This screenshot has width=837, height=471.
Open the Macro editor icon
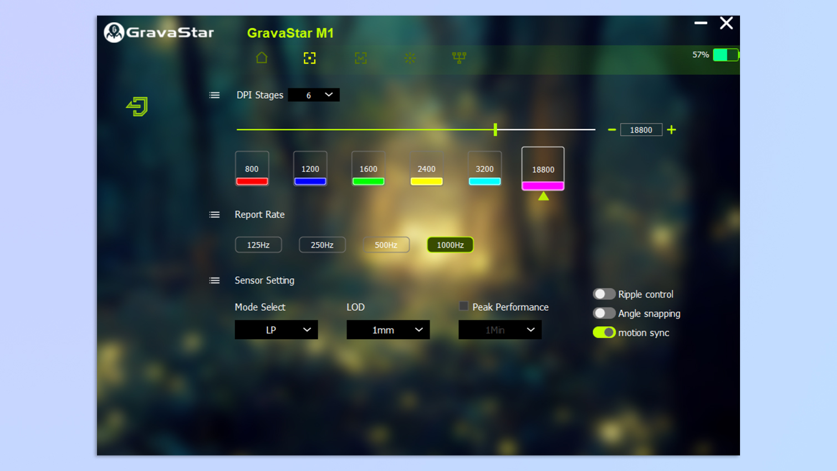pyautogui.click(x=360, y=58)
